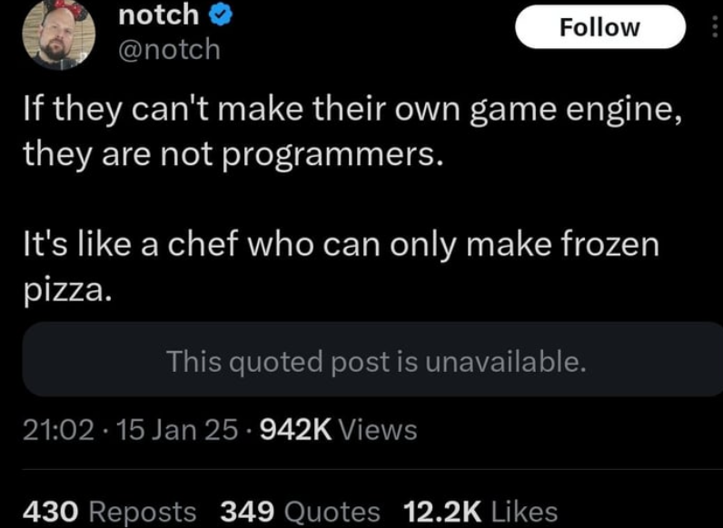Open the three-dot more options menu

coord(716,27)
